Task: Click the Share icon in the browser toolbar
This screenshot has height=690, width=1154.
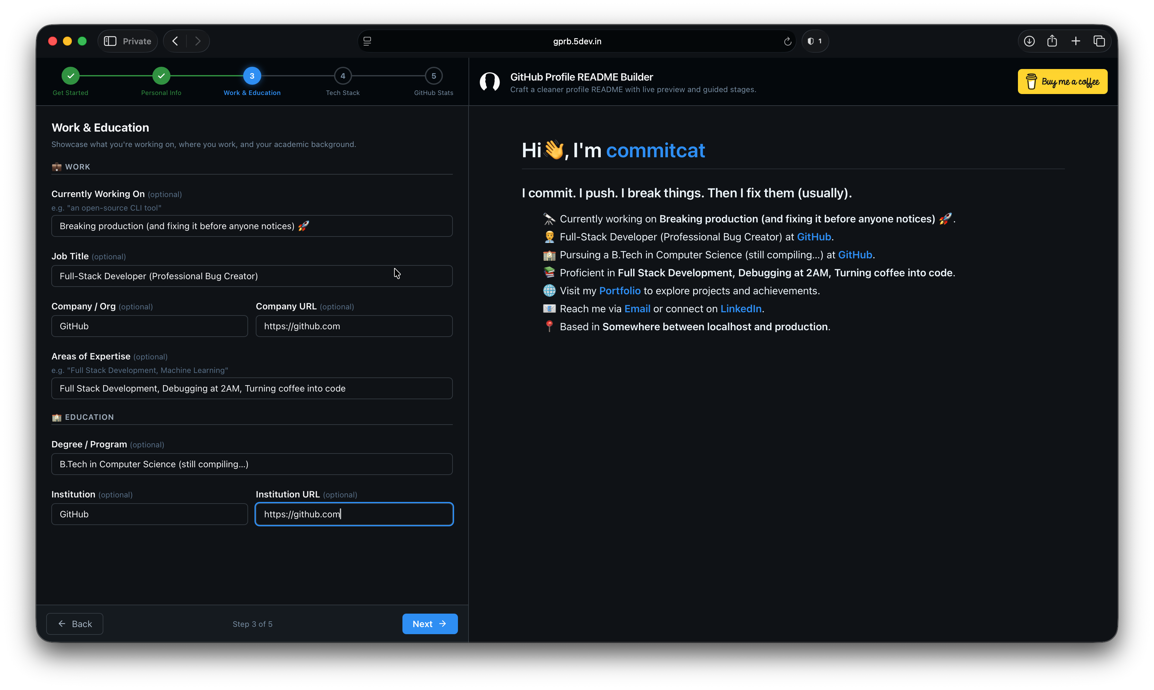Action: [x=1053, y=41]
